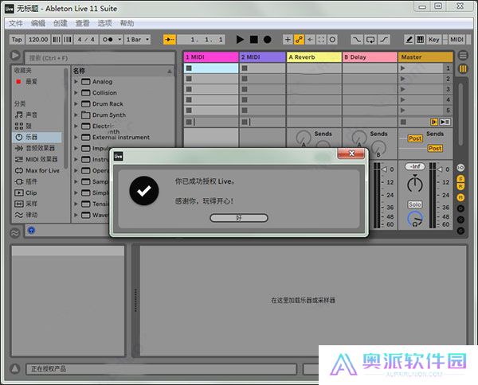Click the Master Solo button
This screenshot has height=385, width=478.
[415, 204]
